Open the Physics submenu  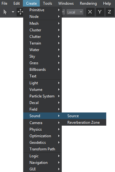coord(42,129)
